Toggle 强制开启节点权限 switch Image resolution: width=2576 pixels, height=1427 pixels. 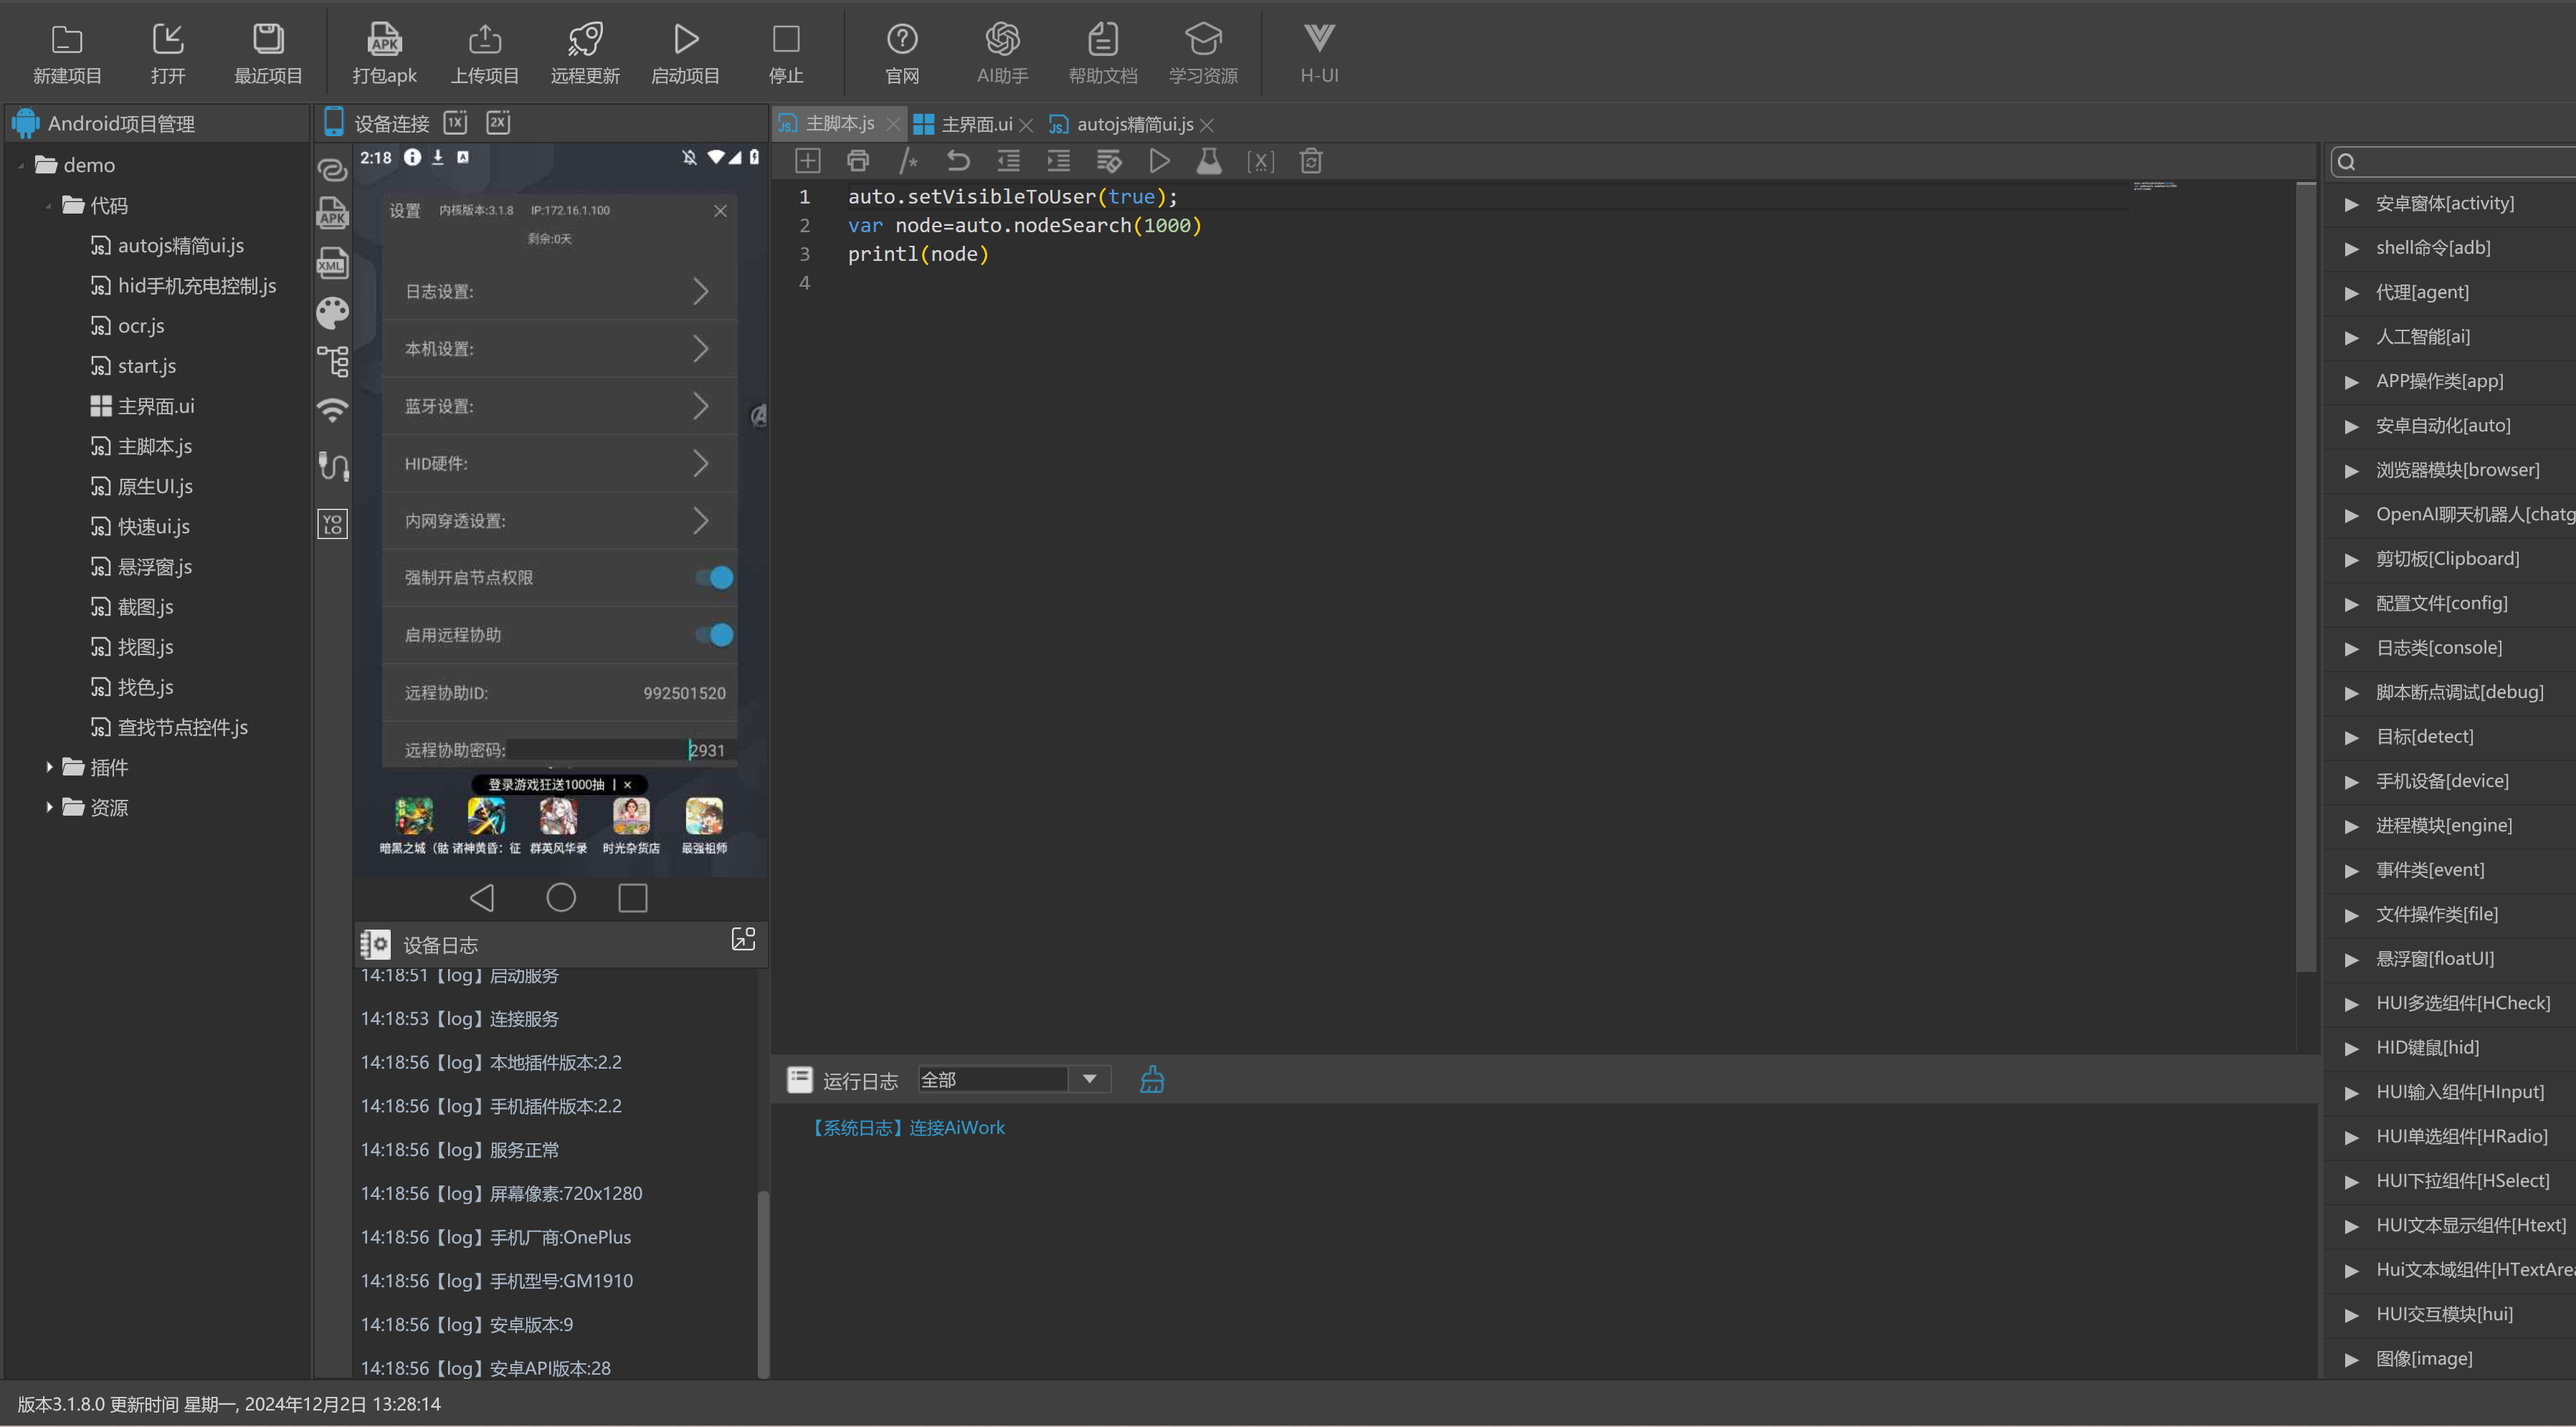pyautogui.click(x=715, y=578)
